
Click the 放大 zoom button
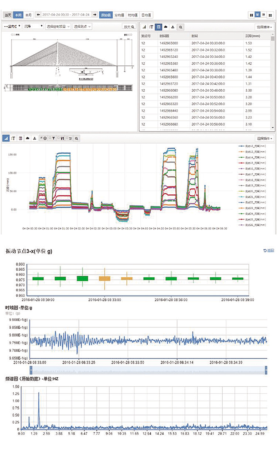click(129, 27)
